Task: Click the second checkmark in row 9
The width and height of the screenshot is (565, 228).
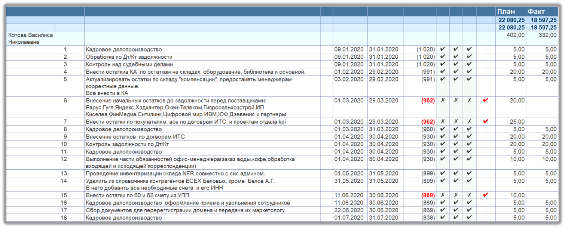Action: pyautogui.click(x=455, y=137)
